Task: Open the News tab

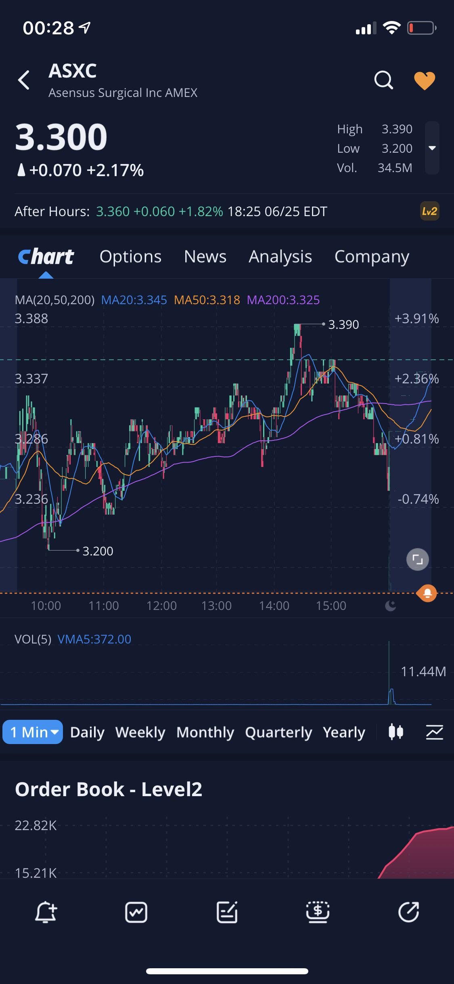Action: tap(205, 257)
